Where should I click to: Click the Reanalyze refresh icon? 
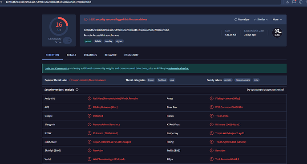(x=235, y=20)
